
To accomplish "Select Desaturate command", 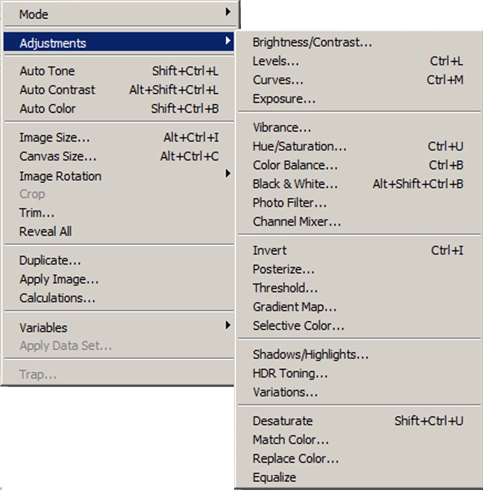I will pos(283,421).
